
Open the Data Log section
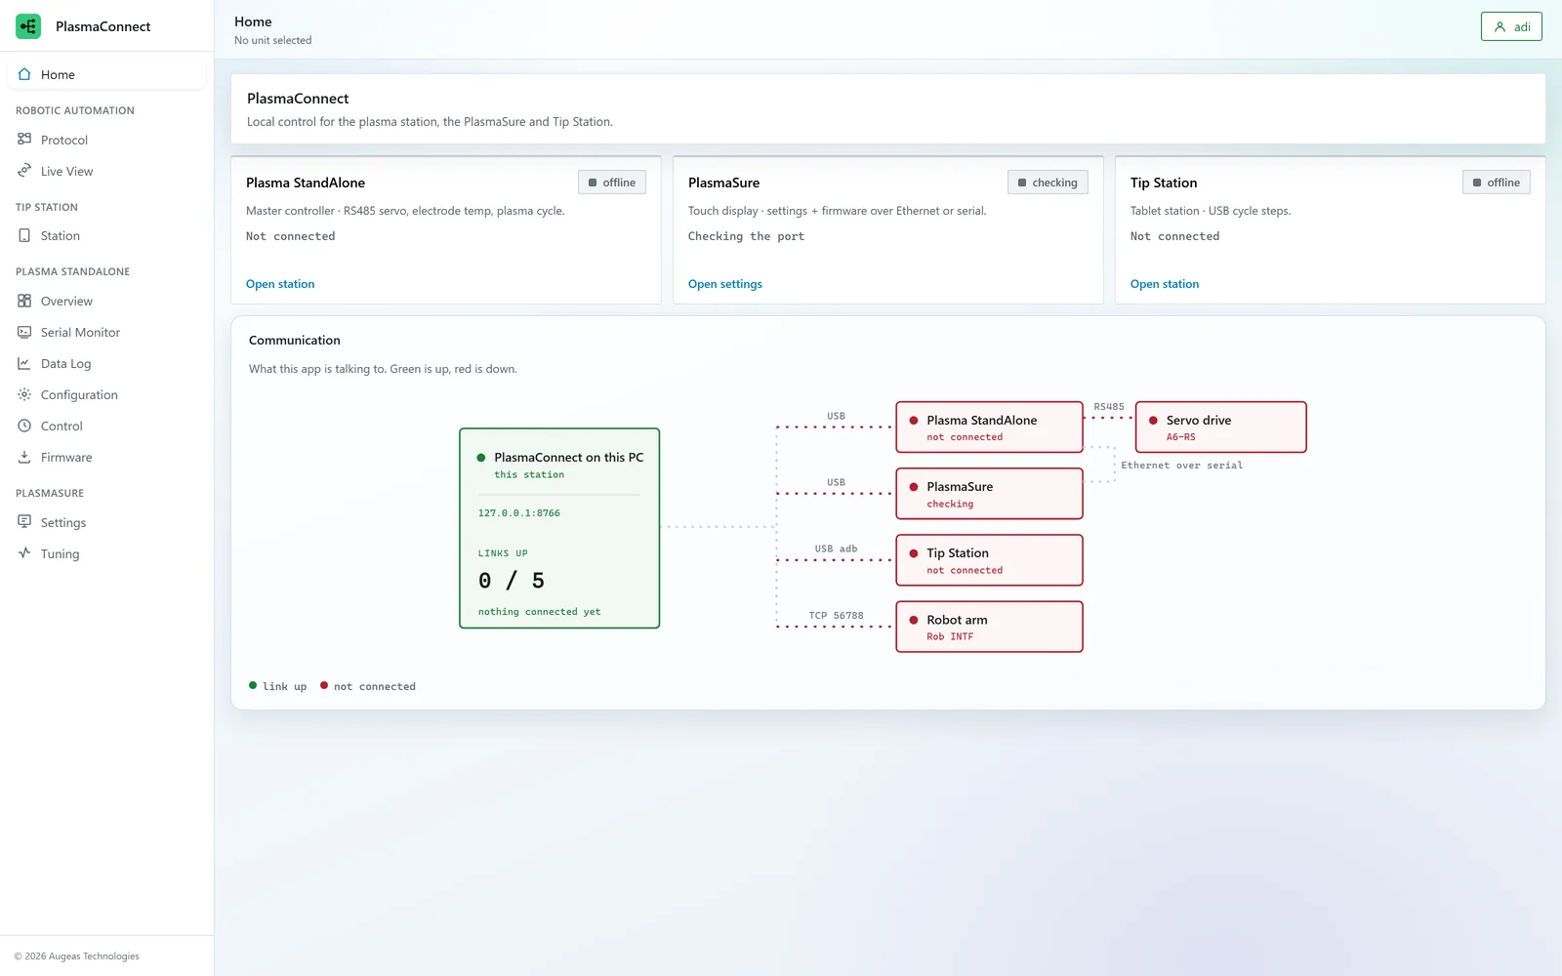[x=106, y=363]
